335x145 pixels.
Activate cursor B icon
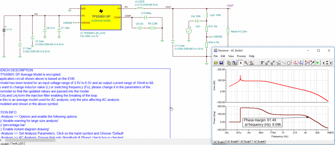pos(300,63)
